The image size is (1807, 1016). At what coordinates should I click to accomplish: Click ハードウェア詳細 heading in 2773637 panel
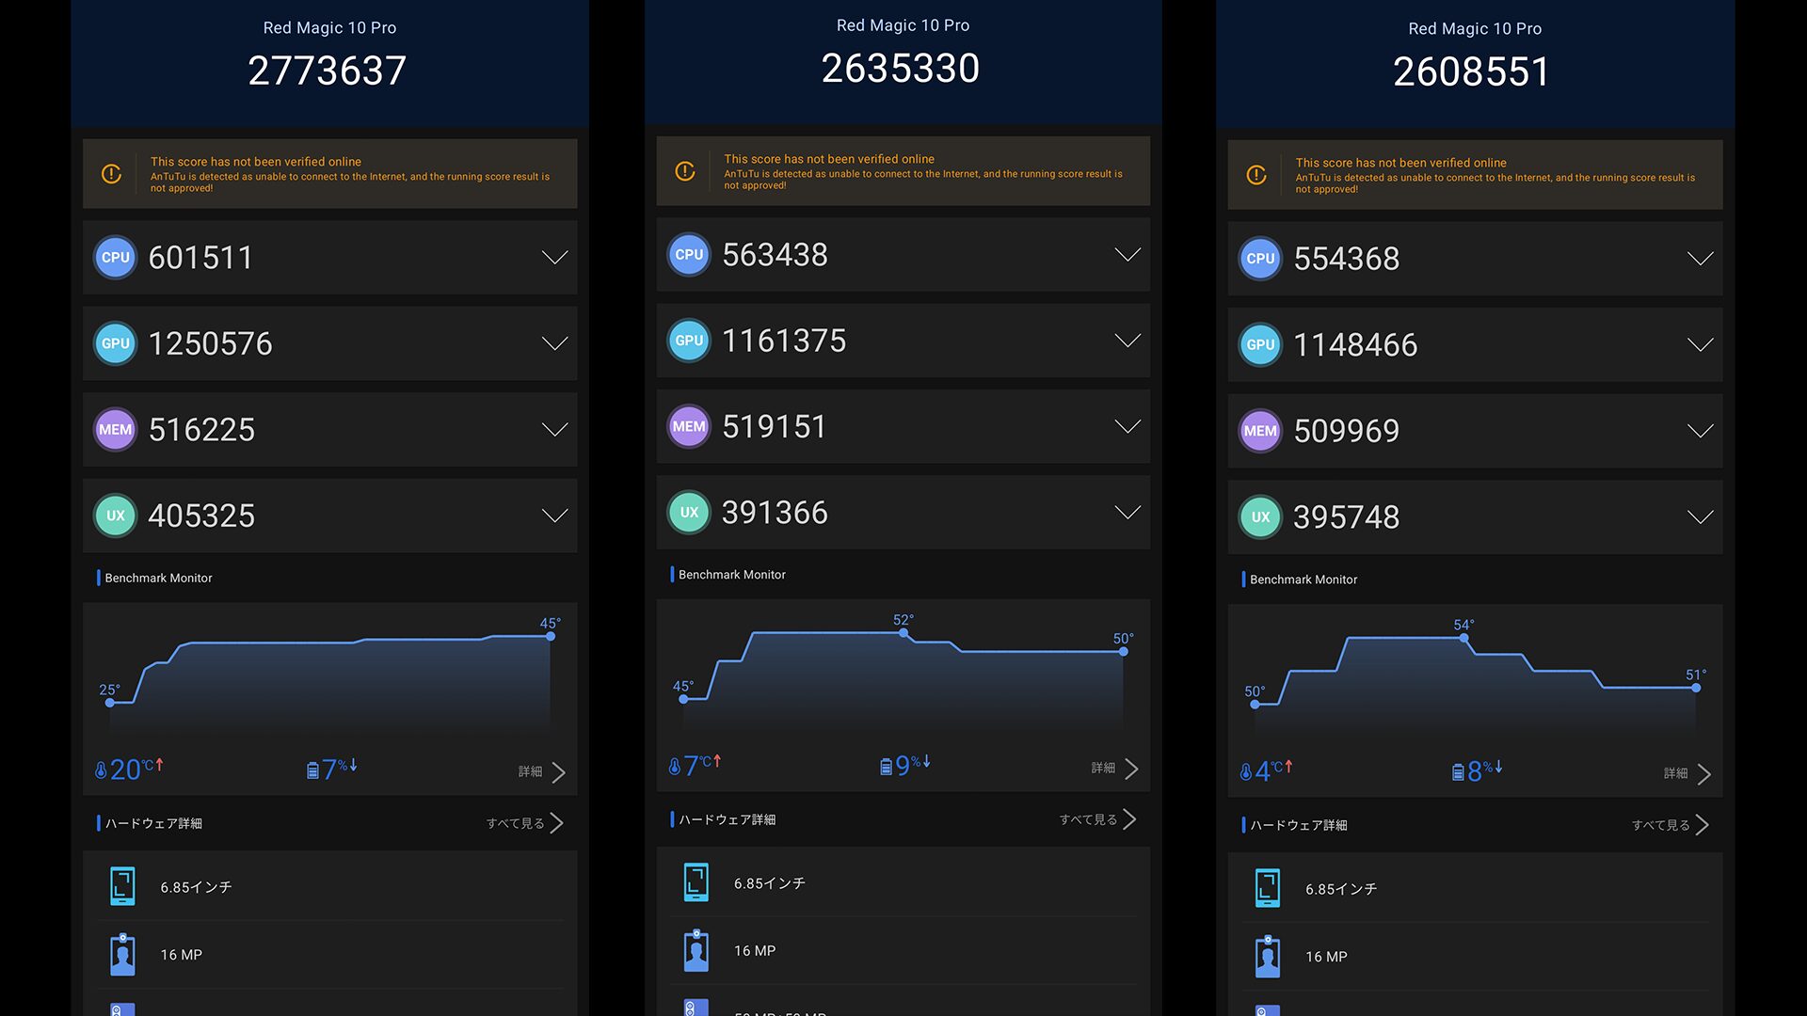point(153,823)
